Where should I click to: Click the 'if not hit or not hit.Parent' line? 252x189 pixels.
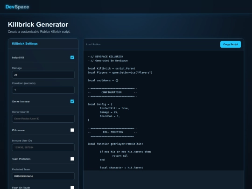(126, 152)
